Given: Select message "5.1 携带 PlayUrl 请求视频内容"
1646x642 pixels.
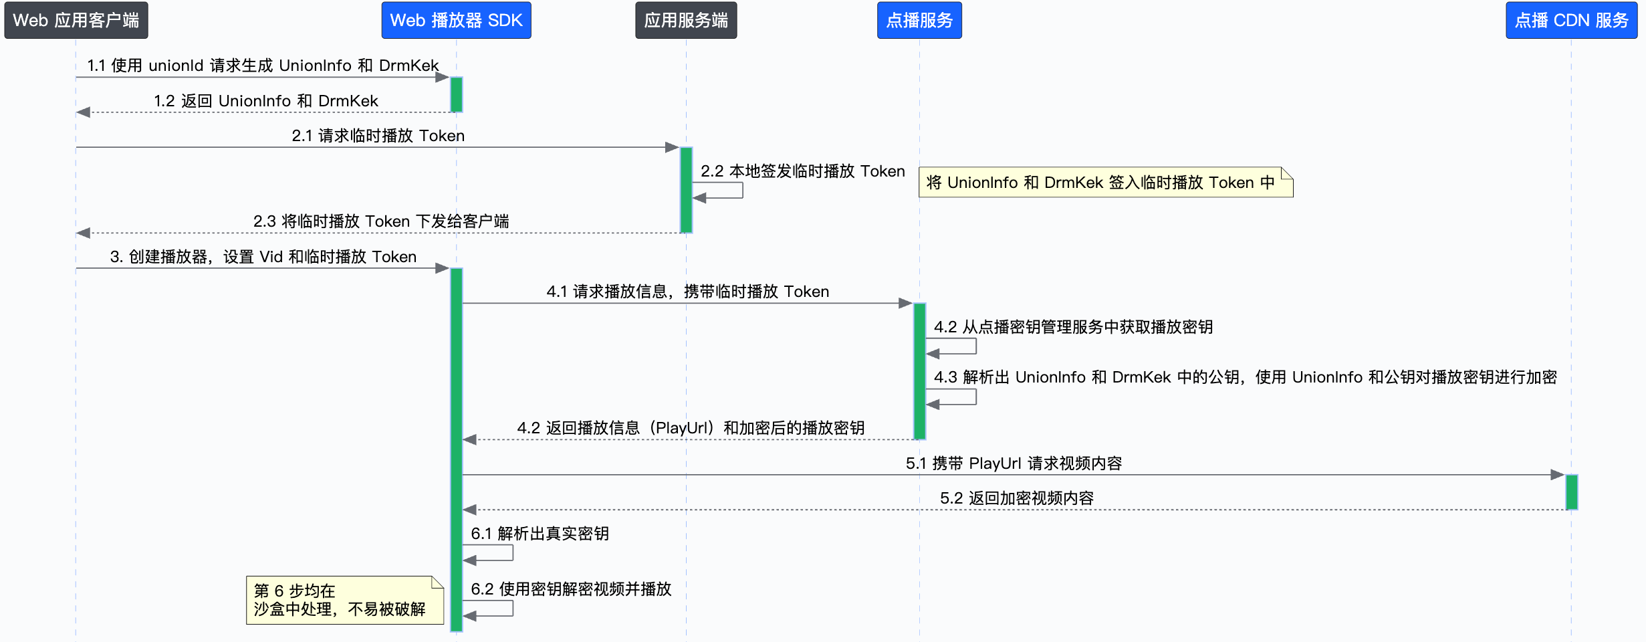Looking at the screenshot, I should [1014, 463].
